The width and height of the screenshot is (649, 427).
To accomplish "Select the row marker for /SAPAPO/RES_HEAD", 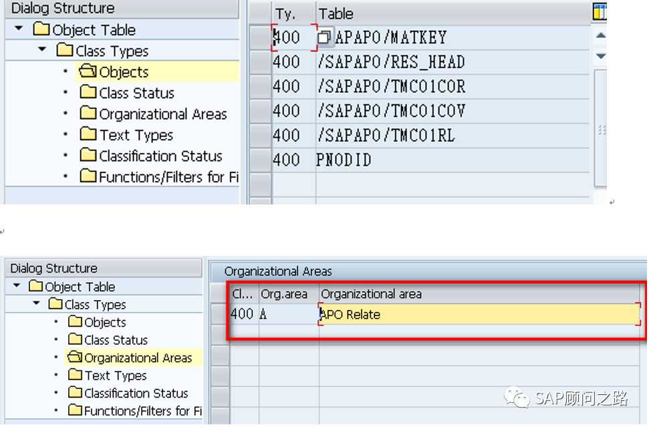I will pos(260,62).
